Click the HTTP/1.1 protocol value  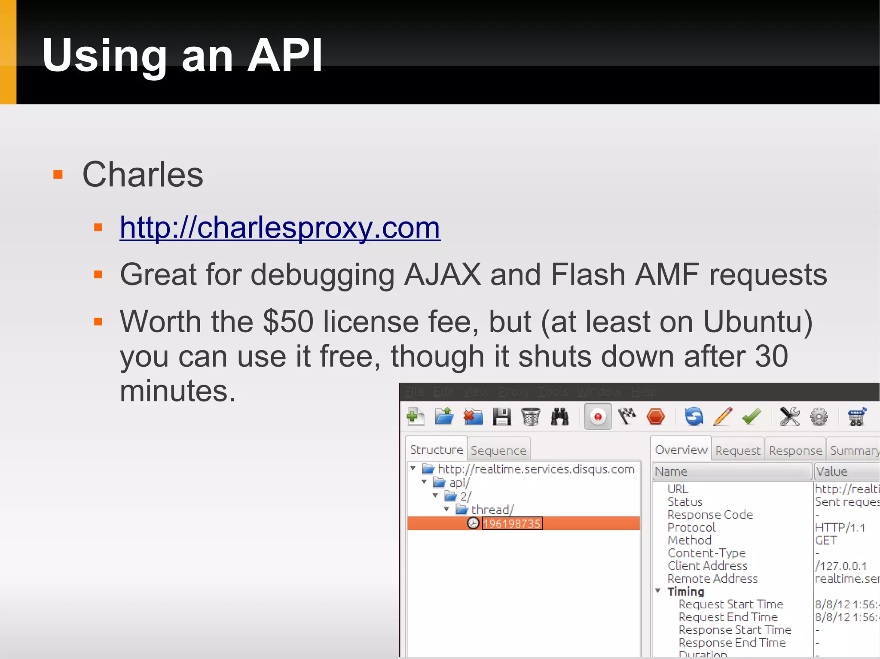[840, 527]
